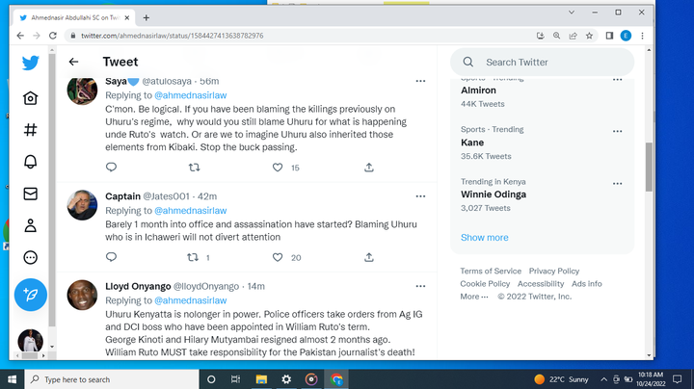Open Twitter Home icon in sidebar

30,97
